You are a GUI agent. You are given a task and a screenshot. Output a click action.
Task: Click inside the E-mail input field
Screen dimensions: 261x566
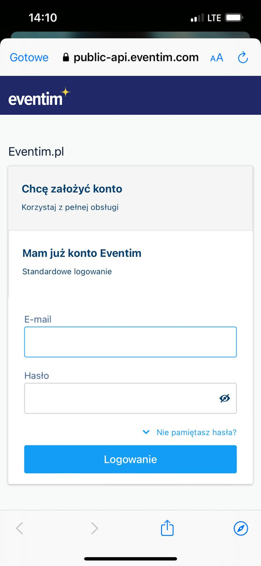coord(130,341)
